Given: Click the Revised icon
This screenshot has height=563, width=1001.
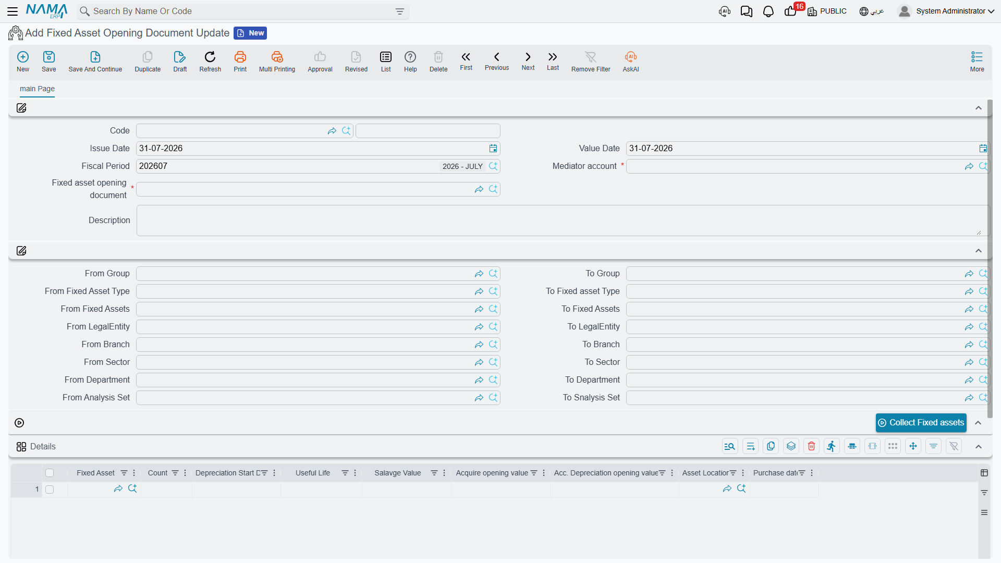Looking at the screenshot, I should coord(356,61).
